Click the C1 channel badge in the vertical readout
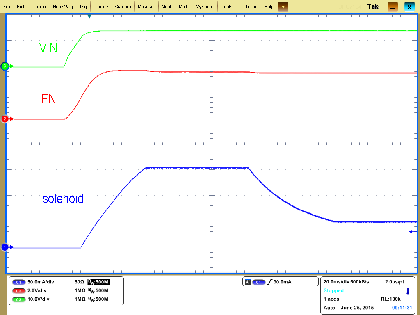This screenshot has height=315, width=420. [18, 282]
